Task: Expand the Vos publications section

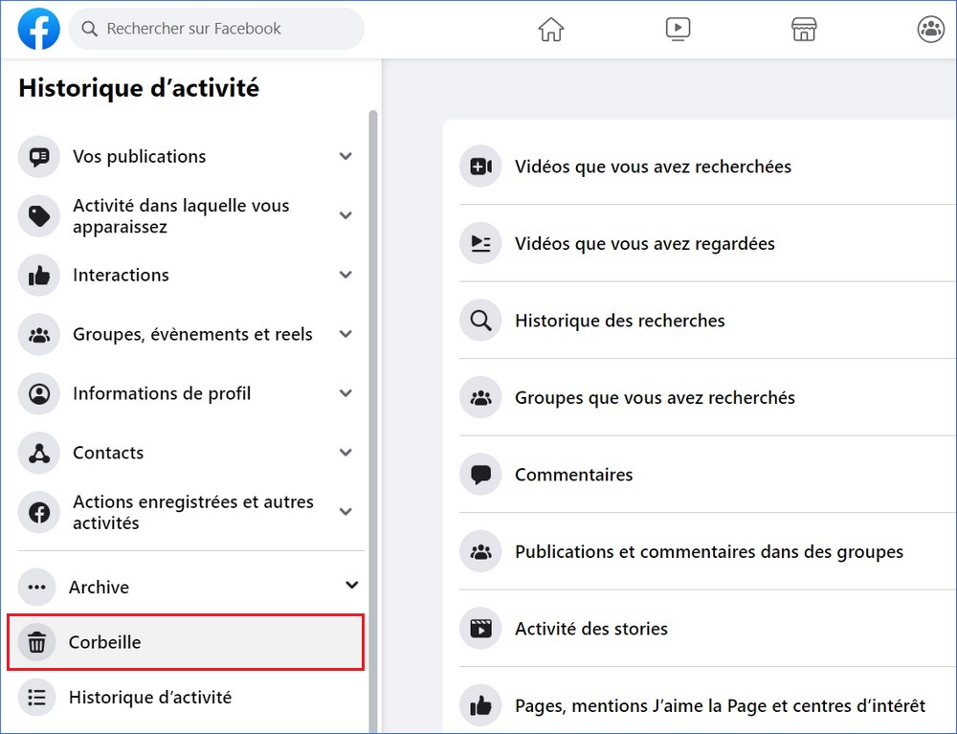Action: pos(345,157)
